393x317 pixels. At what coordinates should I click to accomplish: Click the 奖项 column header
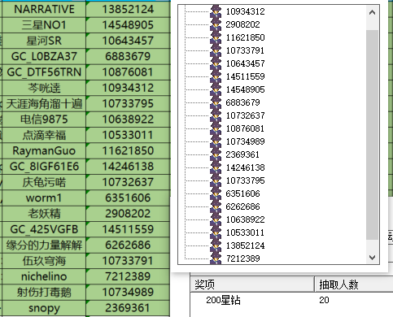(252, 284)
